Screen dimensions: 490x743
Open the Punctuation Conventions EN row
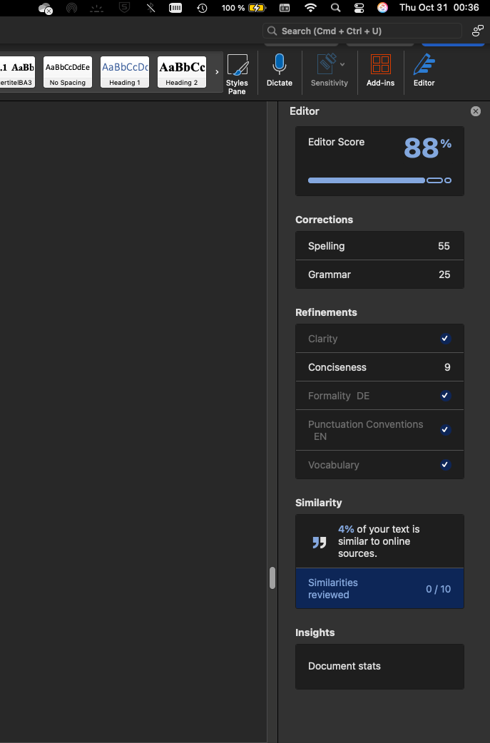(x=379, y=430)
